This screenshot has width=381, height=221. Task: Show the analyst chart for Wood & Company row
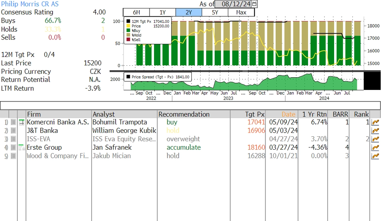(375, 156)
